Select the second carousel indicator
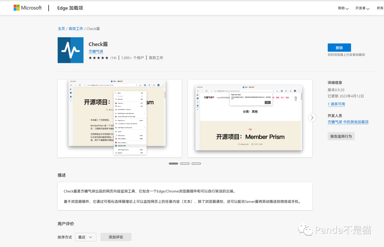The image size is (384, 247). pyautogui.click(x=185, y=164)
